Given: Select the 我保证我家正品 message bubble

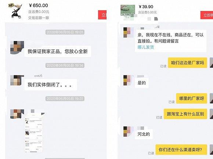Looking at the screenshot, I should (58, 51).
